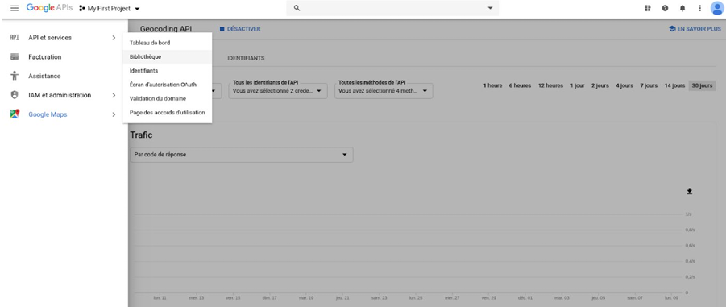Select the 7 jours time range

(649, 85)
